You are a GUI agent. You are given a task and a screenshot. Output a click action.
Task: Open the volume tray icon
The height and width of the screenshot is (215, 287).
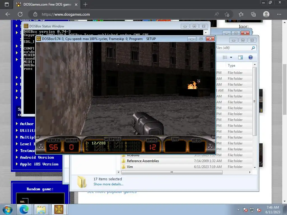tap(259, 210)
